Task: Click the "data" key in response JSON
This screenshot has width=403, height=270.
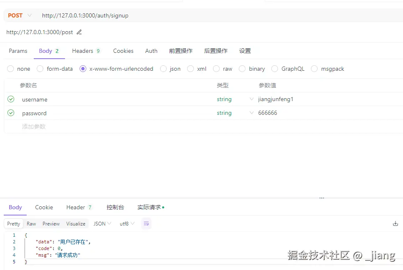Action: tap(44, 242)
